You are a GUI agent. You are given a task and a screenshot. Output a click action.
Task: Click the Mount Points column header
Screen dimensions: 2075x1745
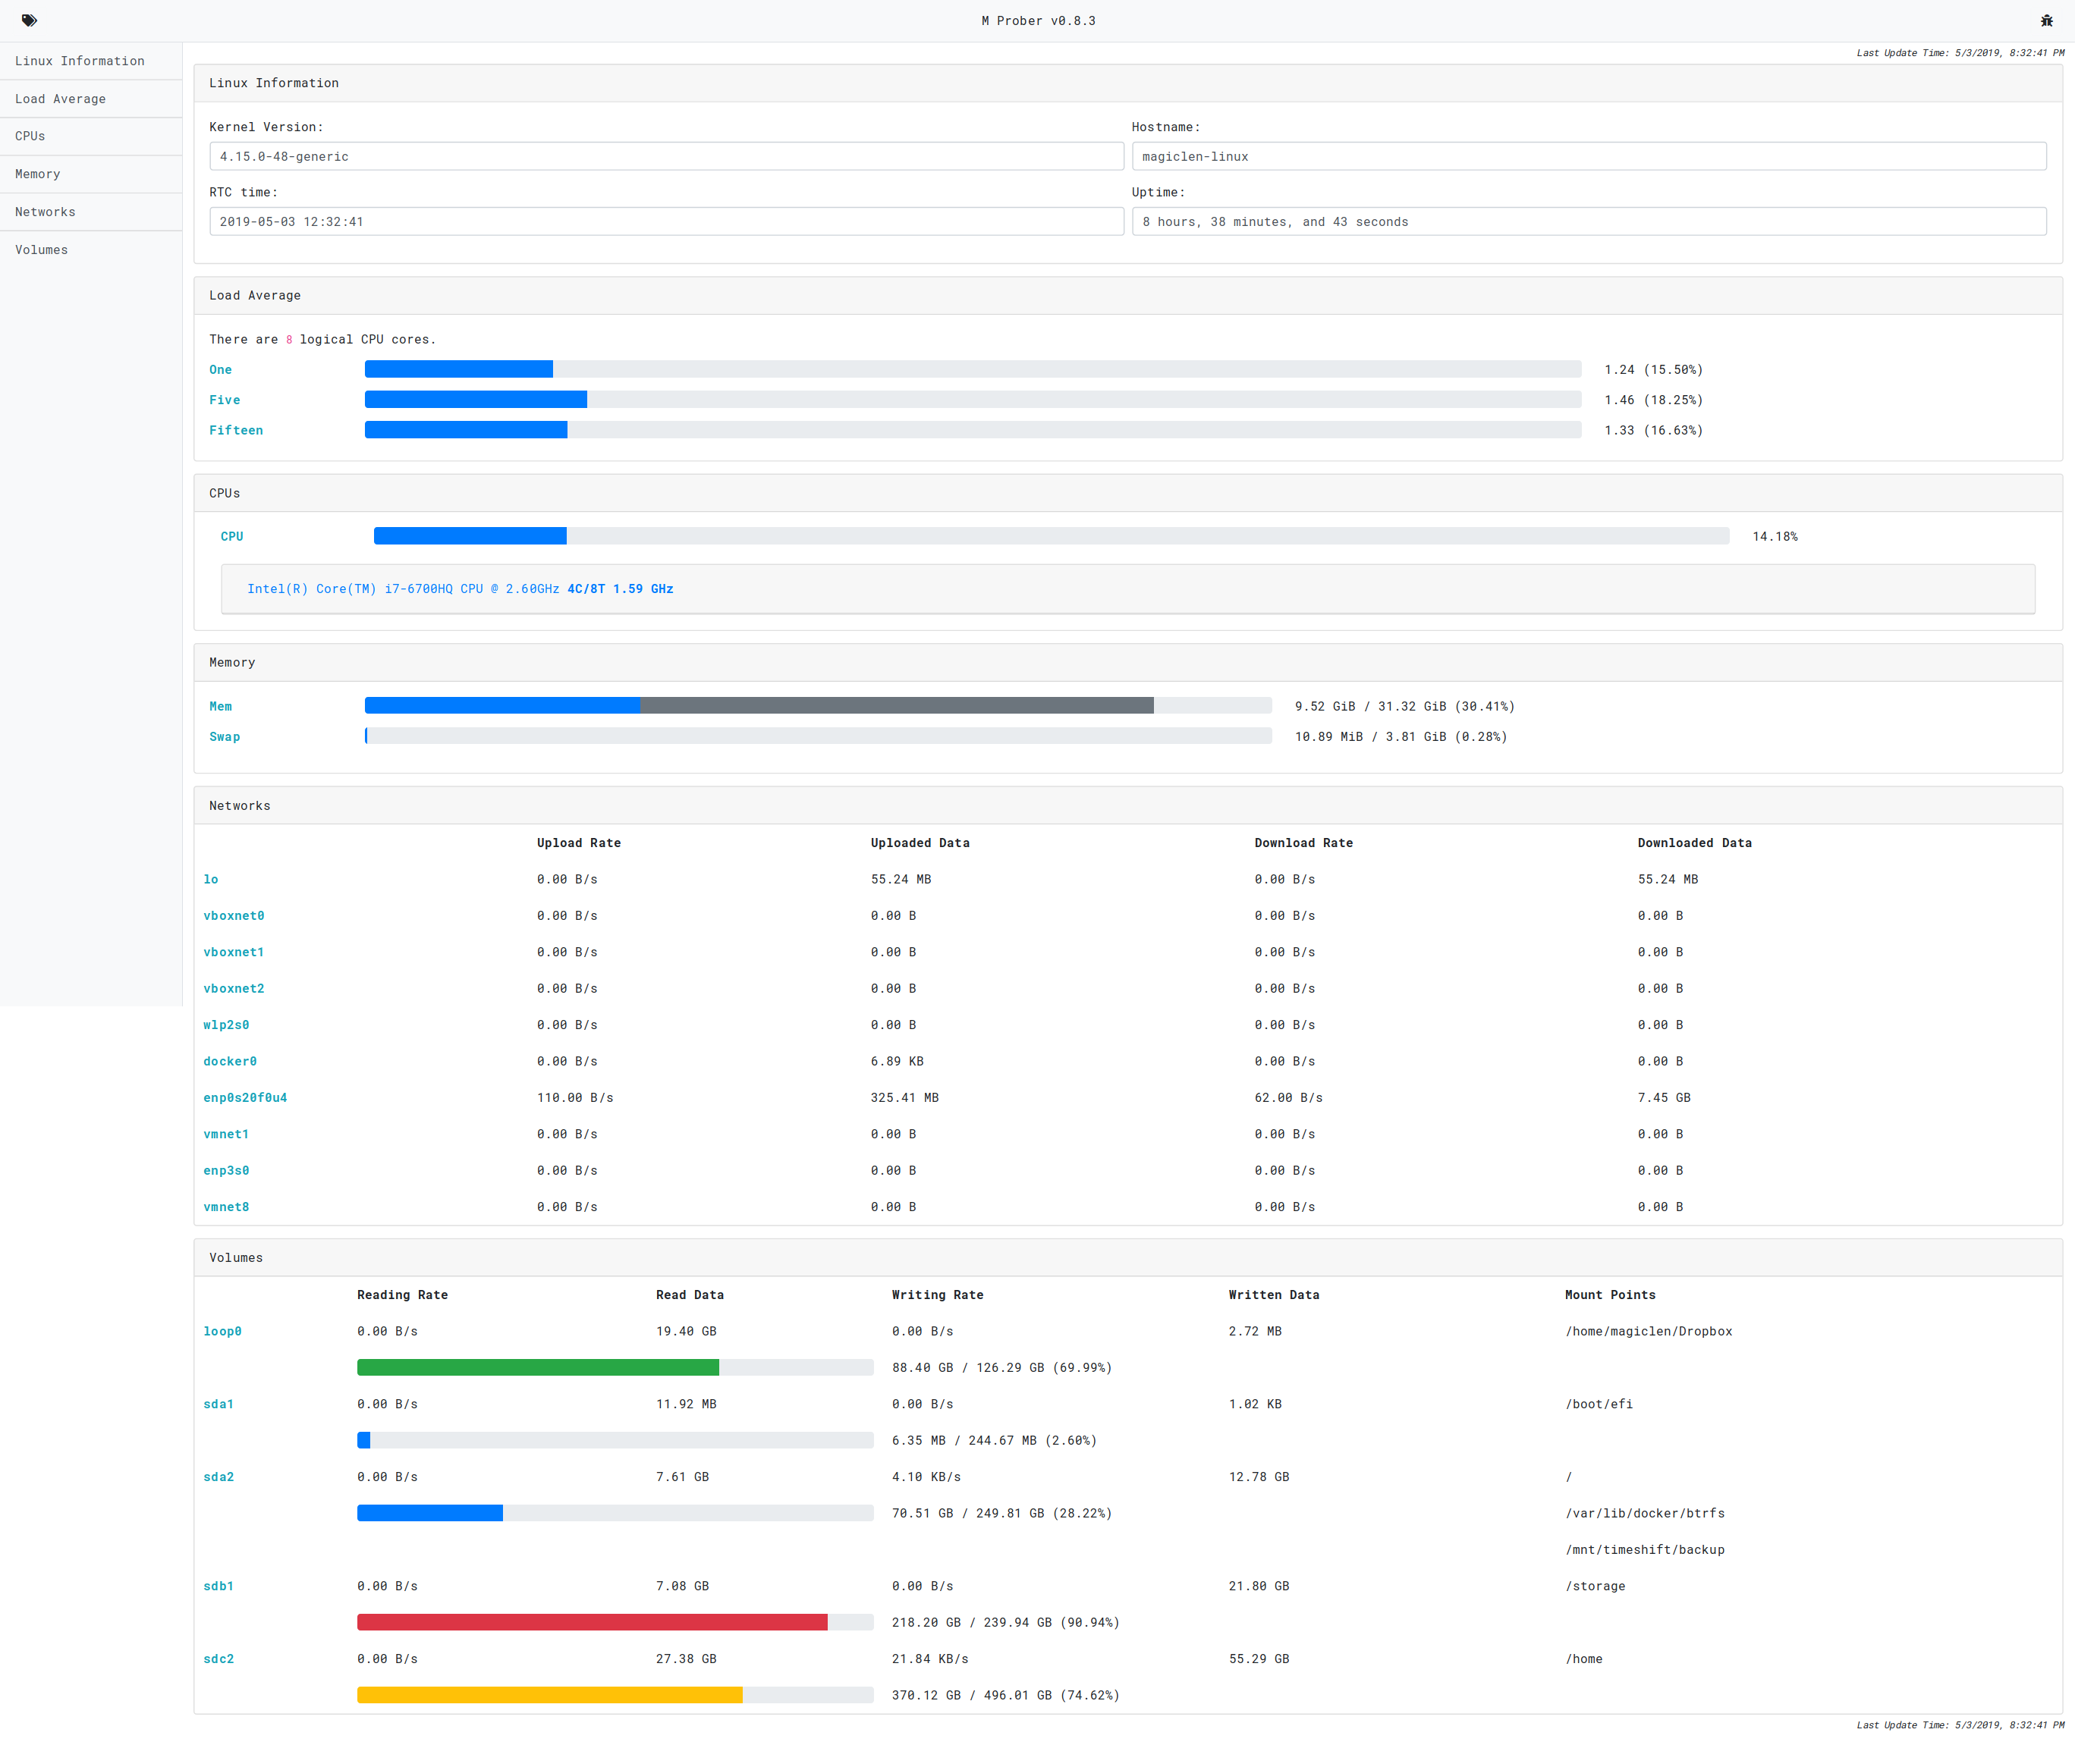[1610, 1295]
